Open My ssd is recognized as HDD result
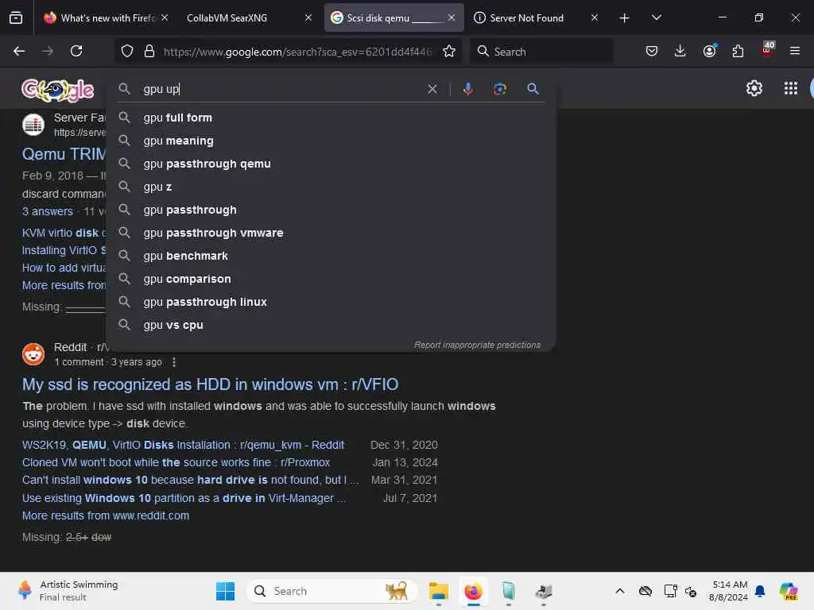Viewport: 814px width, 610px height. pyautogui.click(x=210, y=384)
